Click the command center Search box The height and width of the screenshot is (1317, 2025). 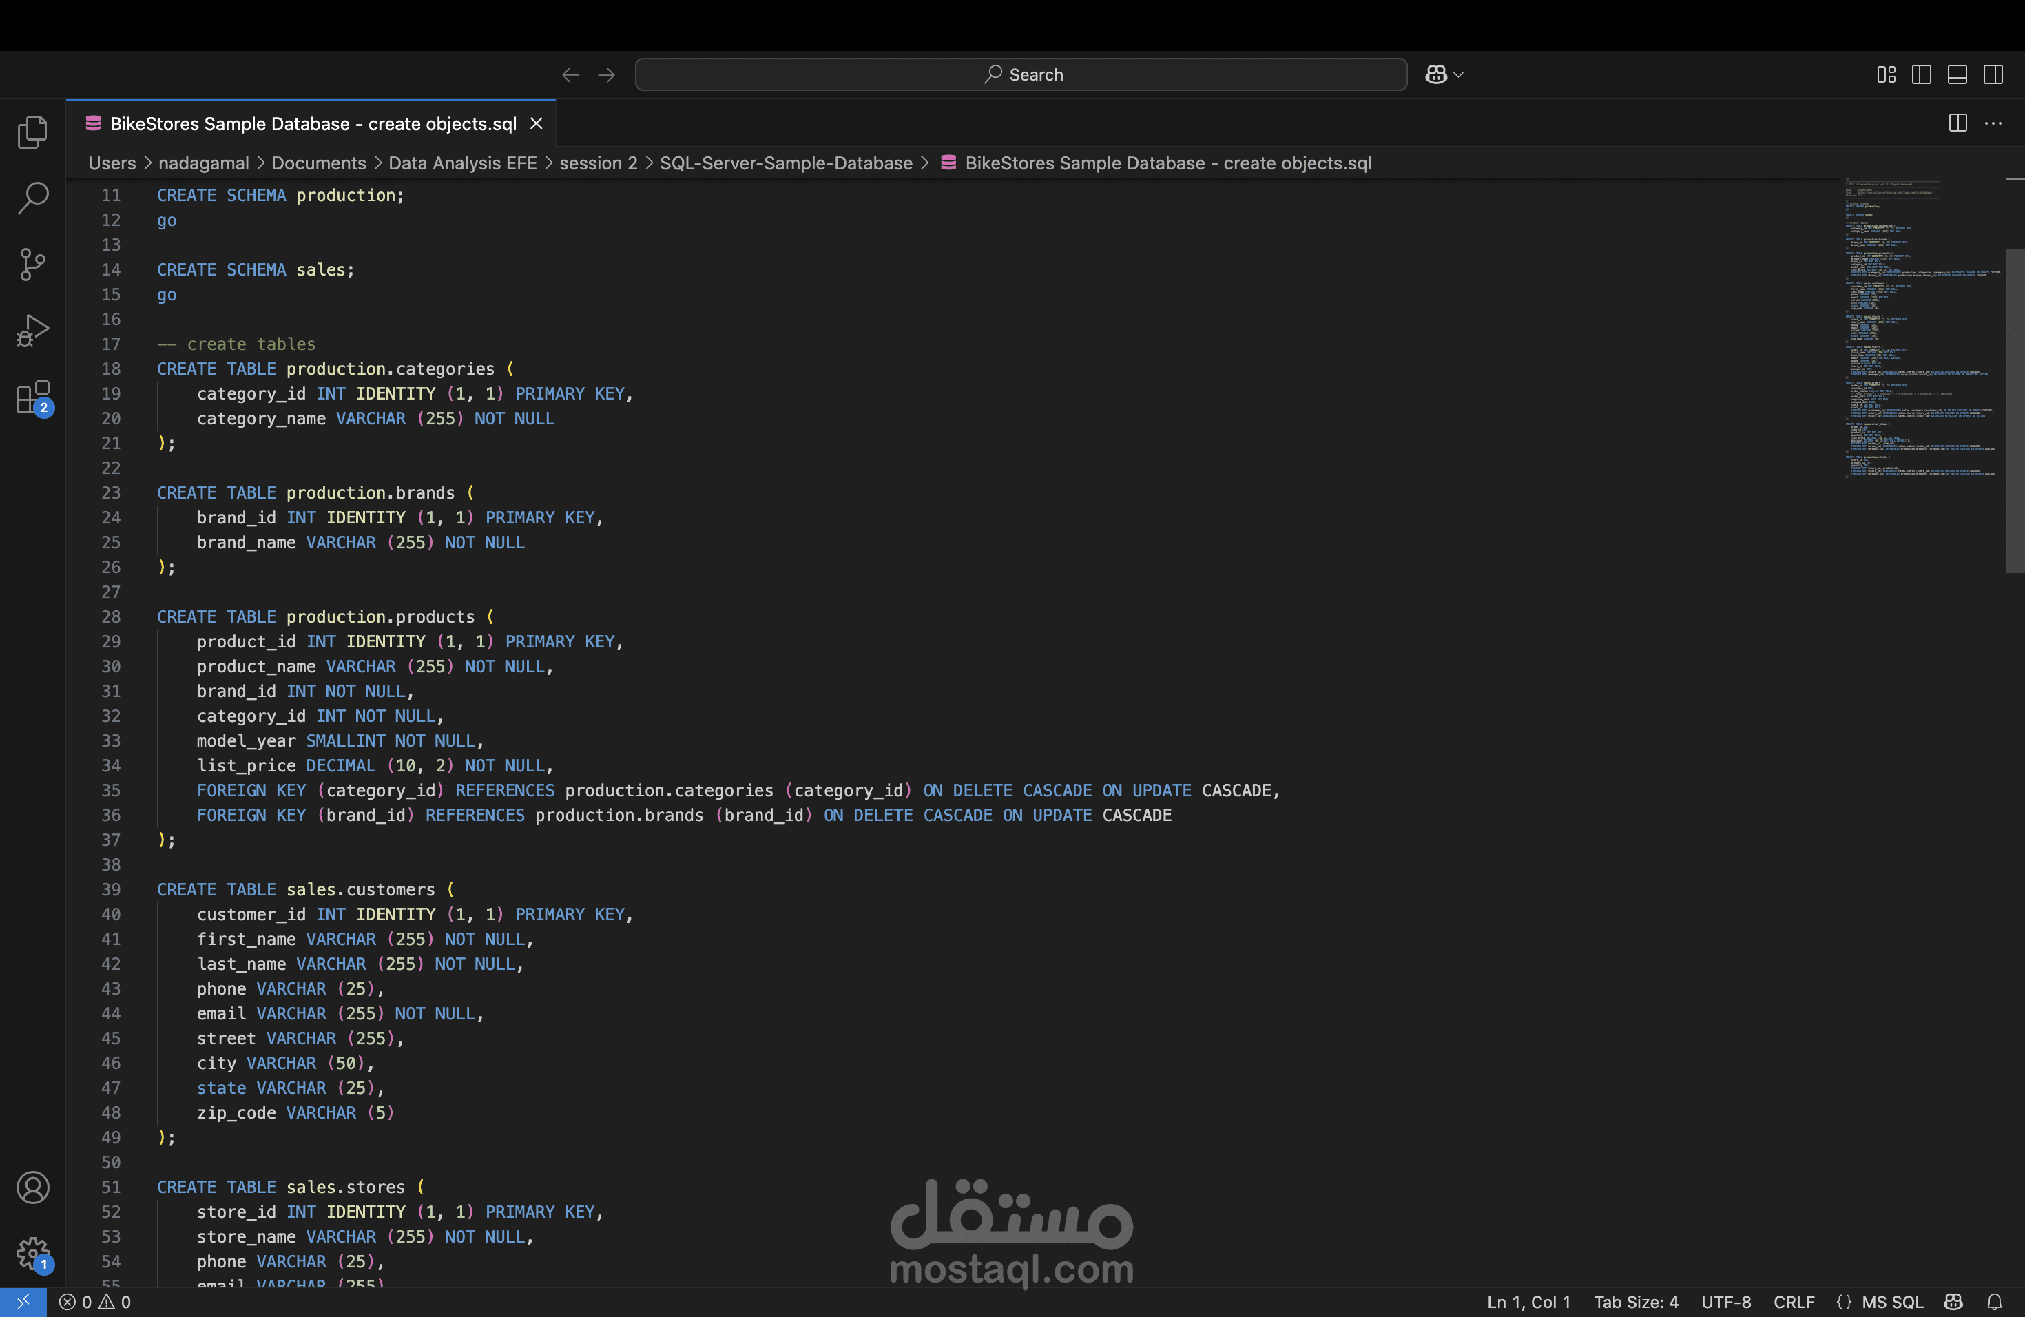coord(1020,74)
